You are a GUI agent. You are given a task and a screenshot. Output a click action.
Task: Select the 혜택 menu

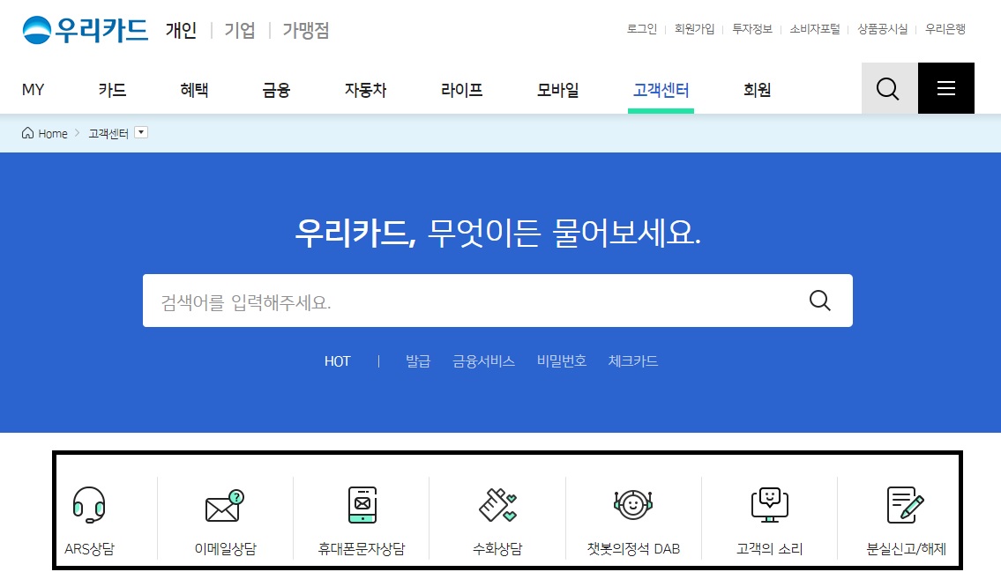pyautogui.click(x=194, y=89)
